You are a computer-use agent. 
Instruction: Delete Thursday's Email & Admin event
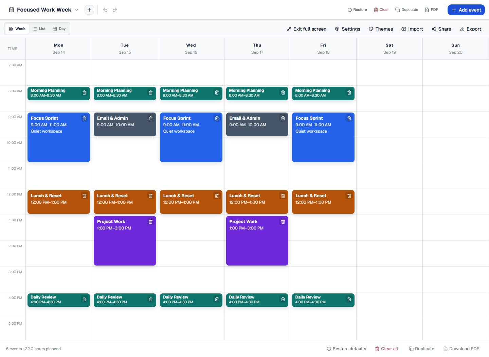click(283, 118)
